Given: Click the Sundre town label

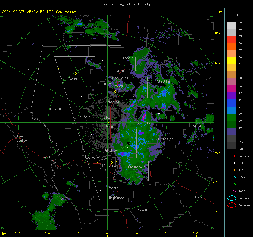Looking at the screenshot, I should [85, 117].
